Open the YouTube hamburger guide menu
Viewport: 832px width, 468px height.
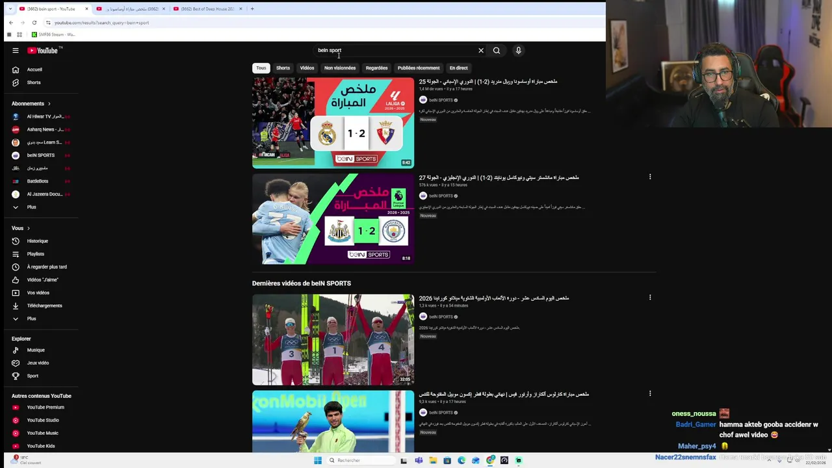click(x=16, y=51)
